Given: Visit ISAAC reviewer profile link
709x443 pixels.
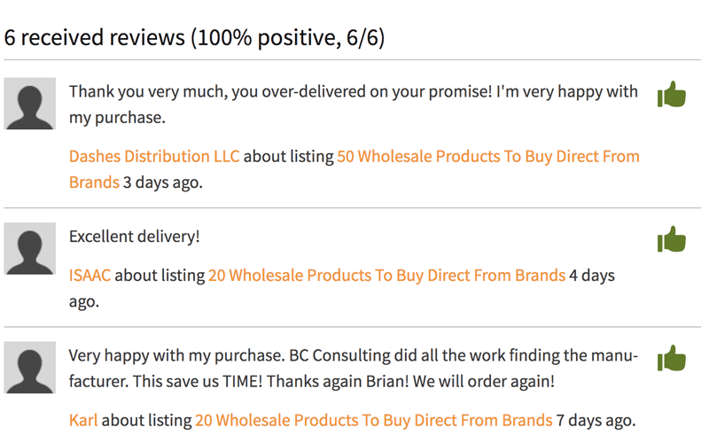Looking at the screenshot, I should [90, 276].
